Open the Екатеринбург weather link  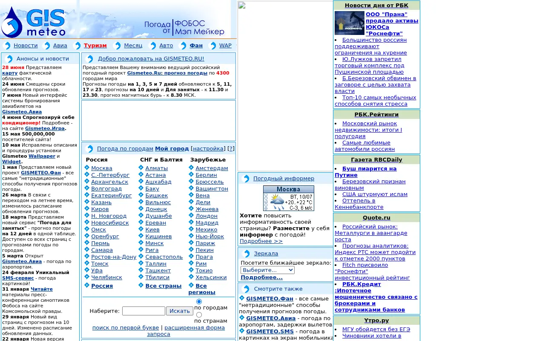[112, 196]
